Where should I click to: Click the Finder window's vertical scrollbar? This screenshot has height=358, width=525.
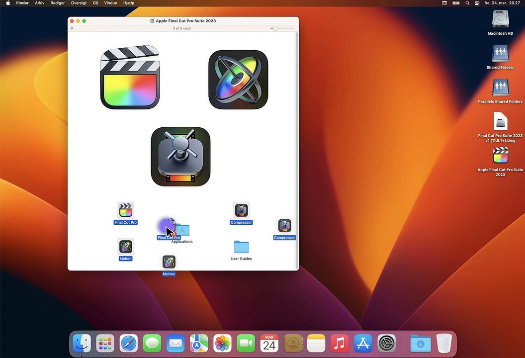(x=297, y=151)
